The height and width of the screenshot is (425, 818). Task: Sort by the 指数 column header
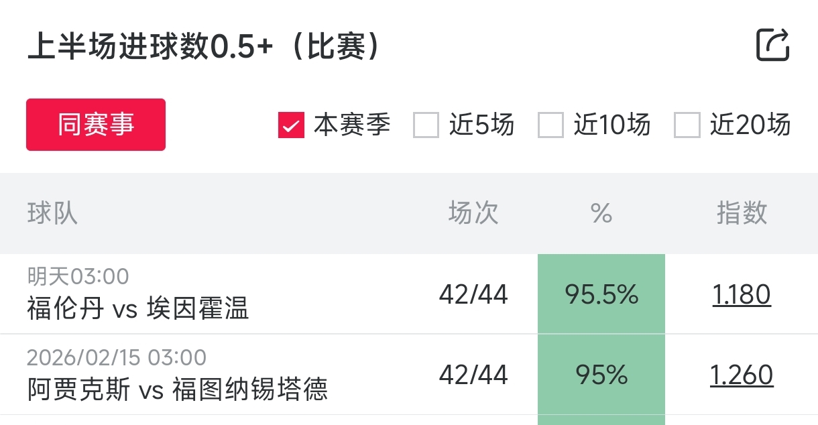tap(742, 214)
